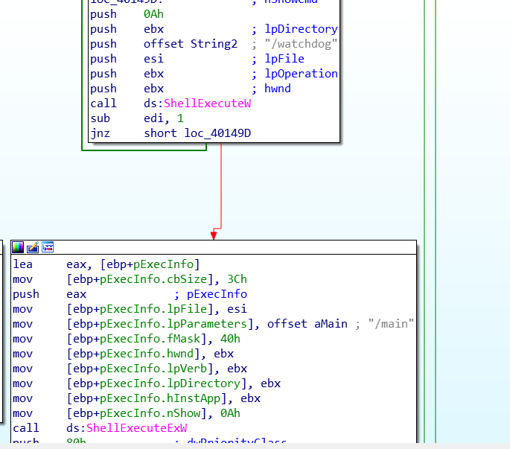Image resolution: width=510 pixels, height=449 pixels.
Task: Click the lpFile comment
Action: click(284, 59)
